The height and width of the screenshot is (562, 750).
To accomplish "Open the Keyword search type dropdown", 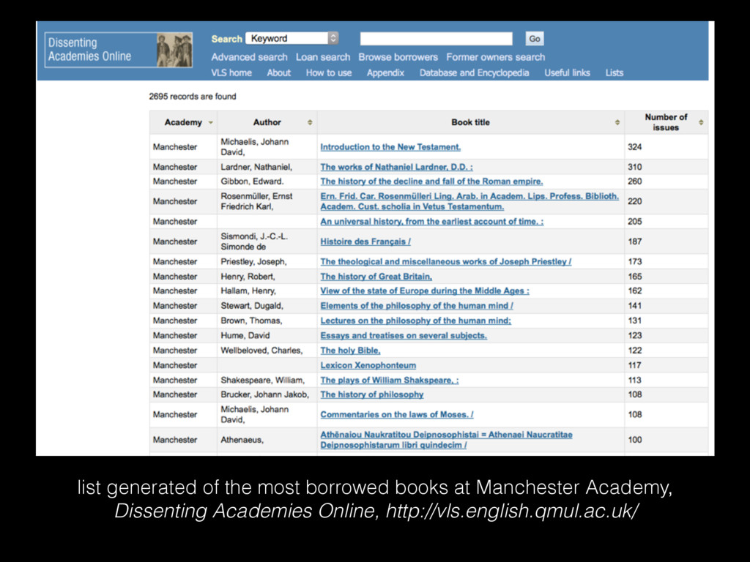I will pos(292,38).
